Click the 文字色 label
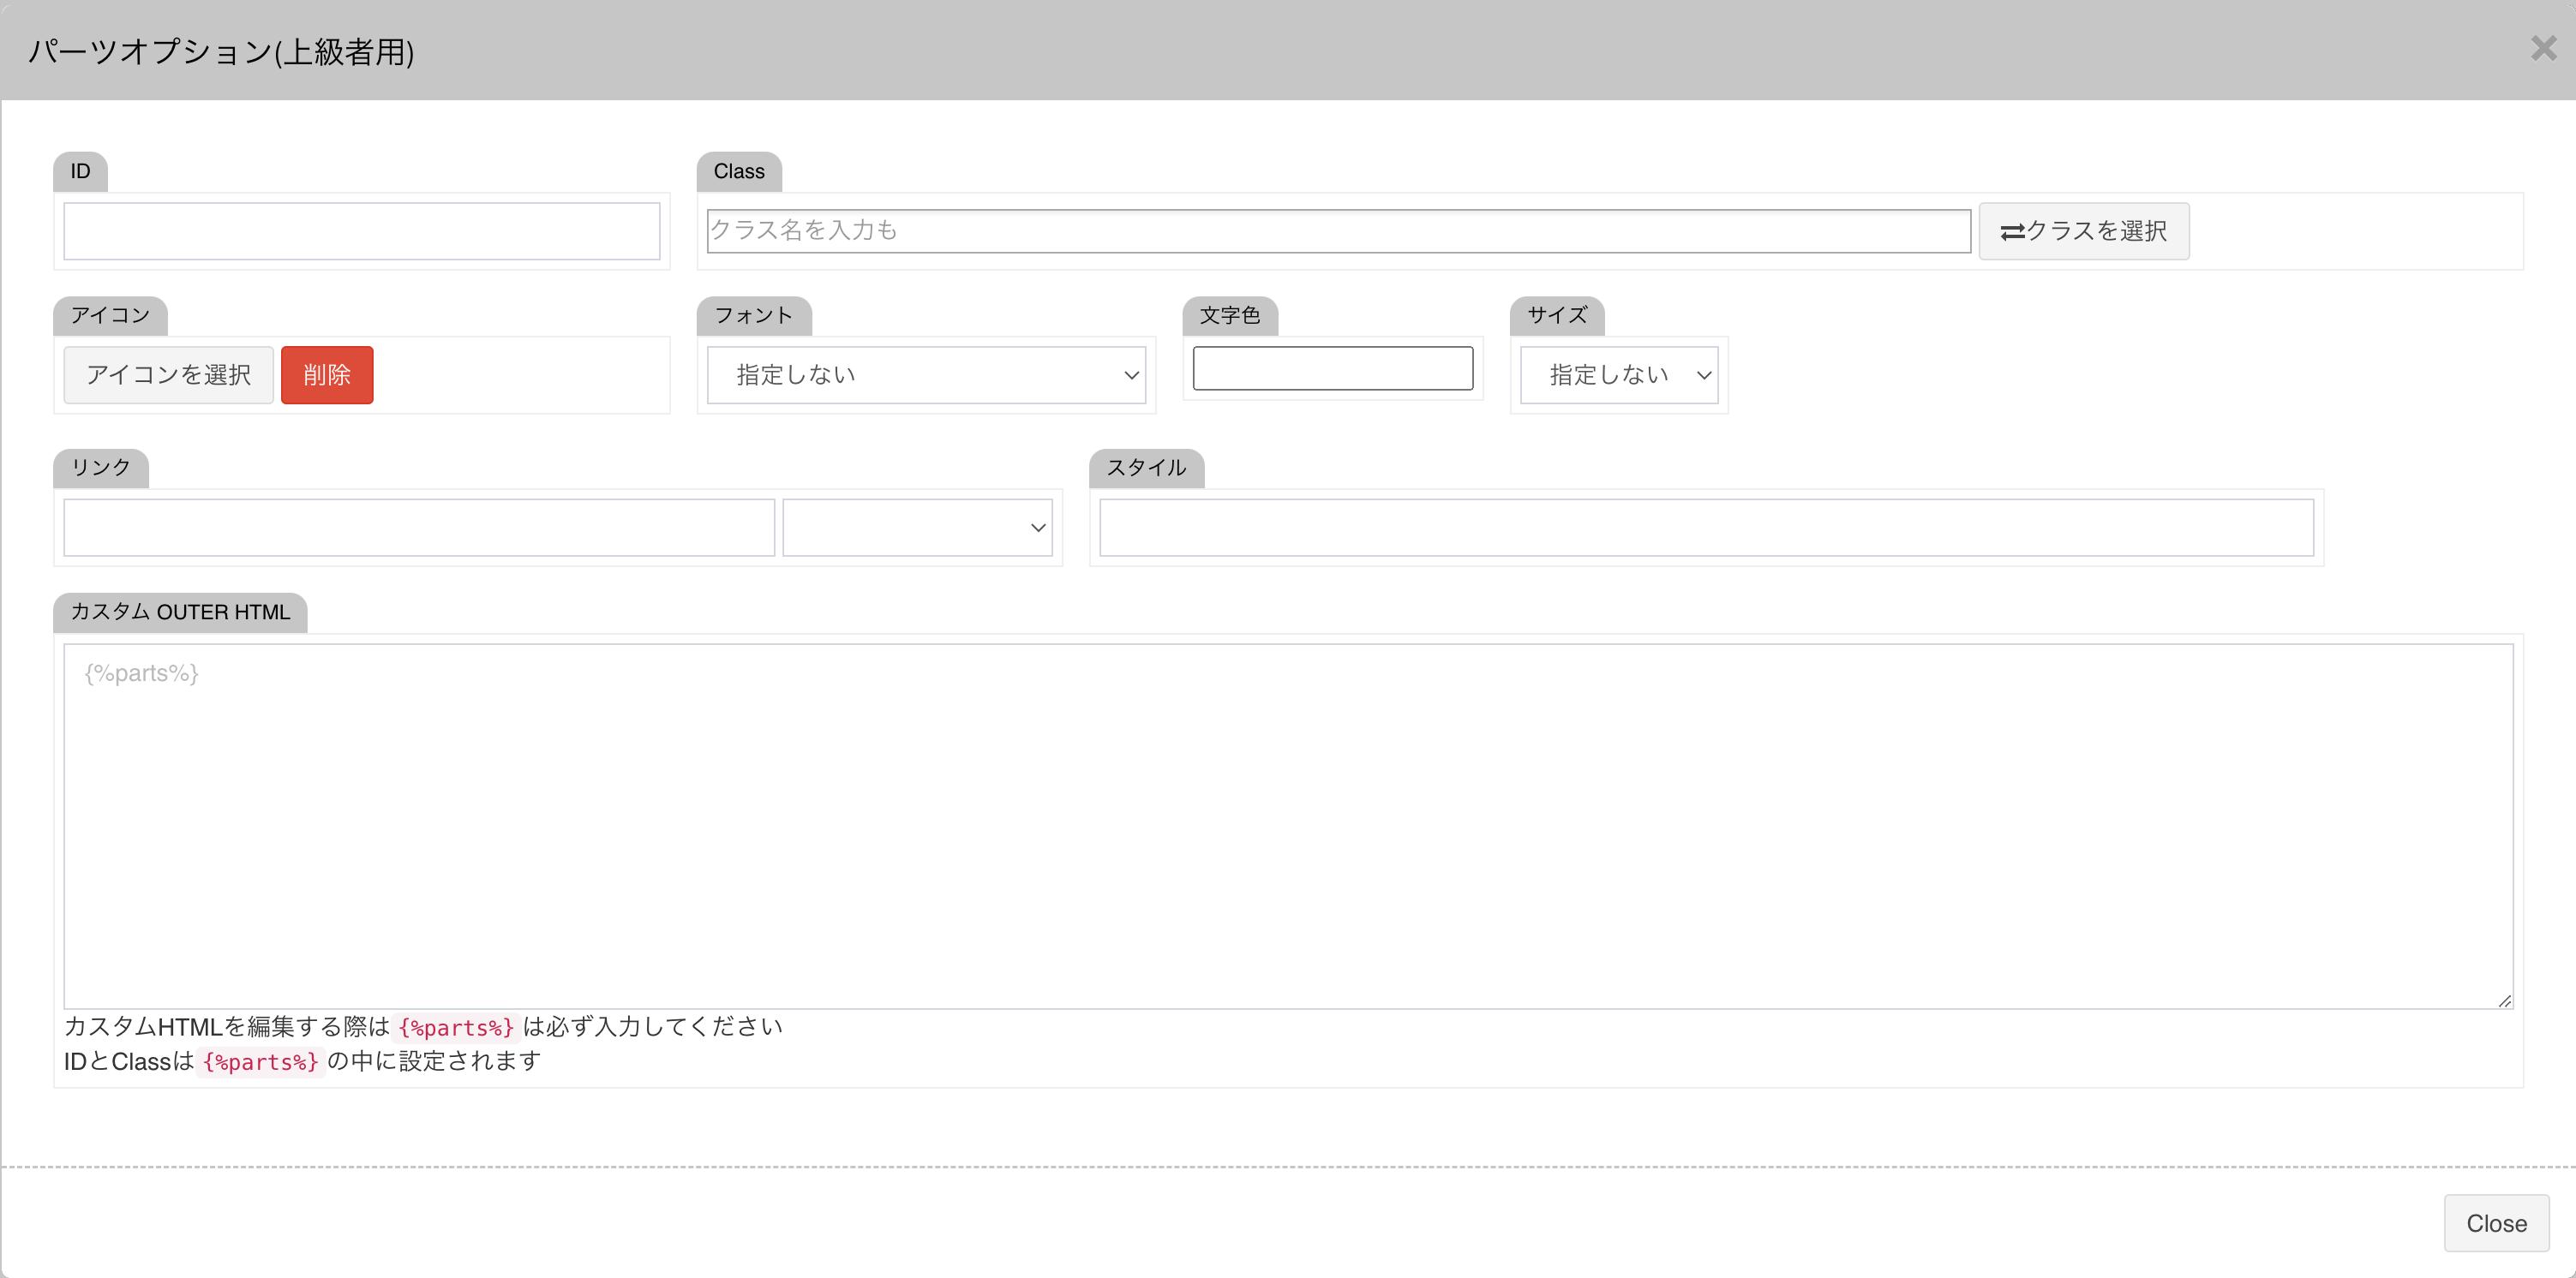This screenshot has height=1278, width=2576. pos(1230,314)
